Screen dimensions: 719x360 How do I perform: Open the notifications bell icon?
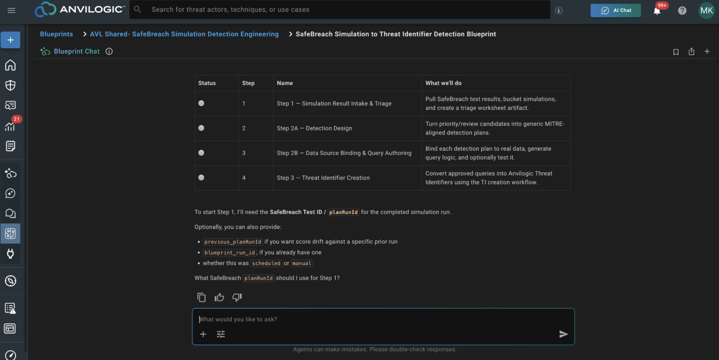(657, 11)
